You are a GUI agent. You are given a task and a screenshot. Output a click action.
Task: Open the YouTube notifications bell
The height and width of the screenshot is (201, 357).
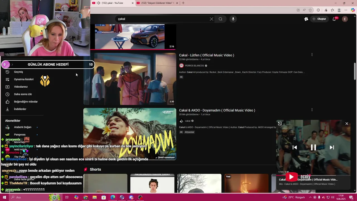tap(334, 19)
